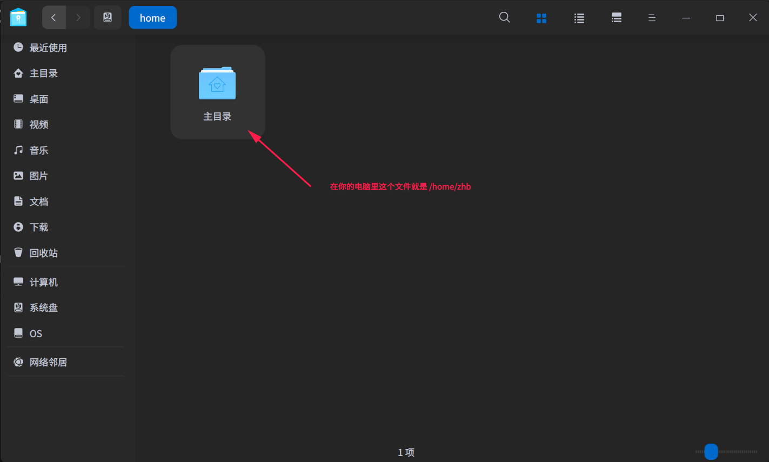Adjust the icon size slider

[x=711, y=451]
